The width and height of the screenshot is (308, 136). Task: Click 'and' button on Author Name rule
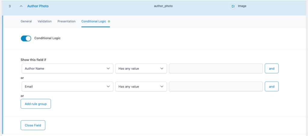[x=271, y=68]
